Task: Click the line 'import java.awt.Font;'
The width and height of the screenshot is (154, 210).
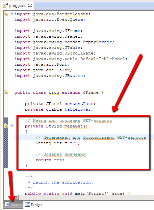Action: coord(42,65)
